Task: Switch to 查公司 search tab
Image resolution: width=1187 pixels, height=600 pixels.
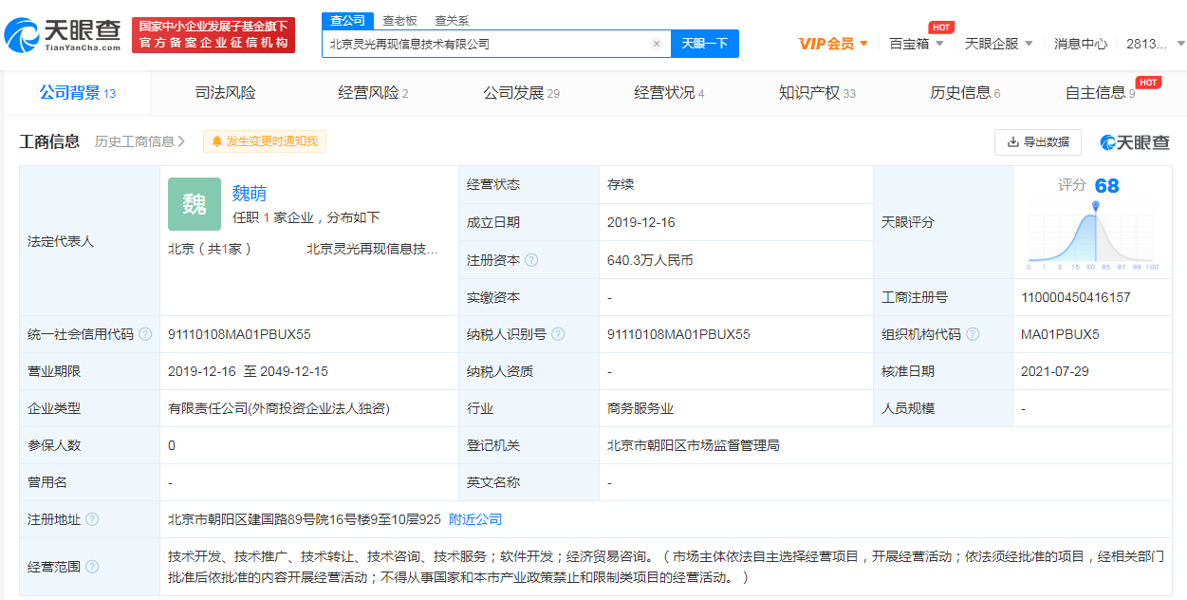Action: (346, 21)
